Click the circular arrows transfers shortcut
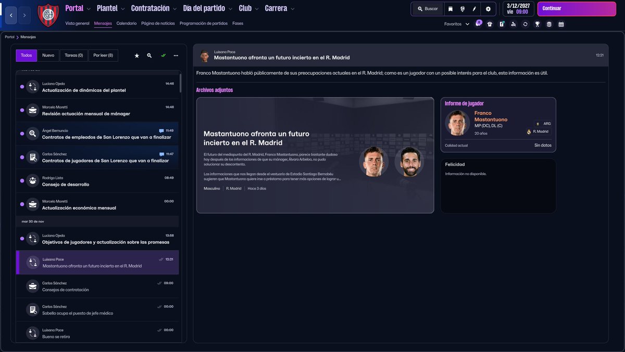Viewport: 625px width, 352px height. (x=526, y=24)
